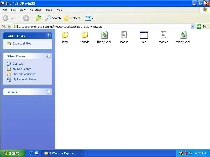Open the Help menu
Viewport: 210px width, 157px height.
point(59,10)
